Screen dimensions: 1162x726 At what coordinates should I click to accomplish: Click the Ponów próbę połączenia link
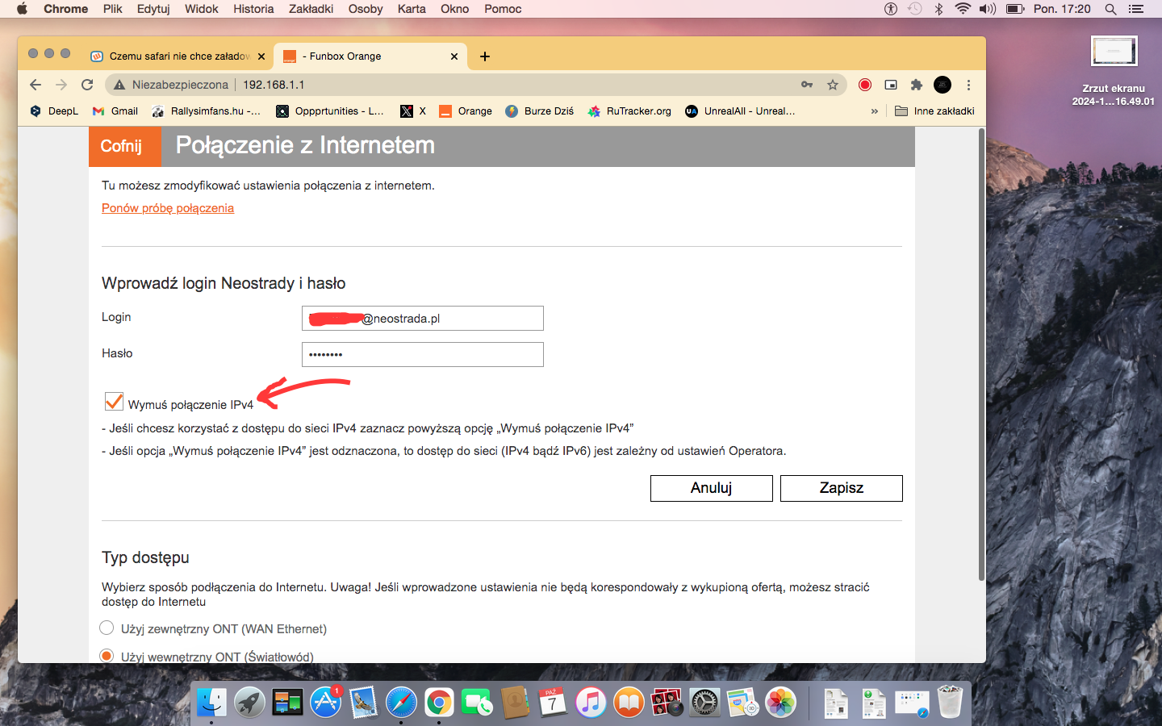[168, 208]
